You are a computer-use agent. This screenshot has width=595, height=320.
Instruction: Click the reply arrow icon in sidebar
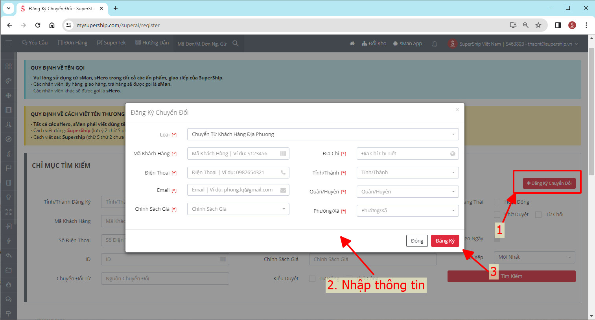coord(9,256)
